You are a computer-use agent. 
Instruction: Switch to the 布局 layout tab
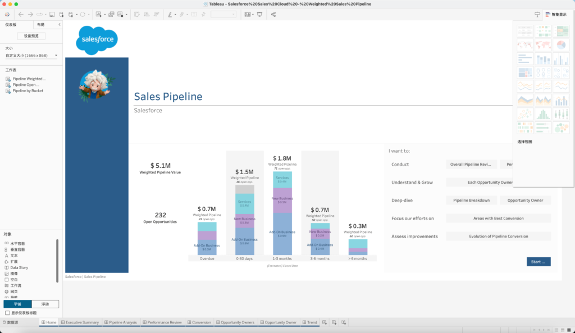click(40, 25)
